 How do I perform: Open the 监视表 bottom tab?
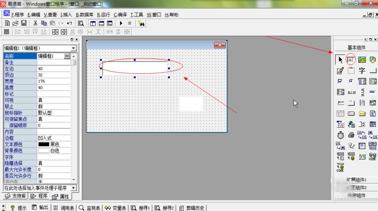tap(90, 208)
